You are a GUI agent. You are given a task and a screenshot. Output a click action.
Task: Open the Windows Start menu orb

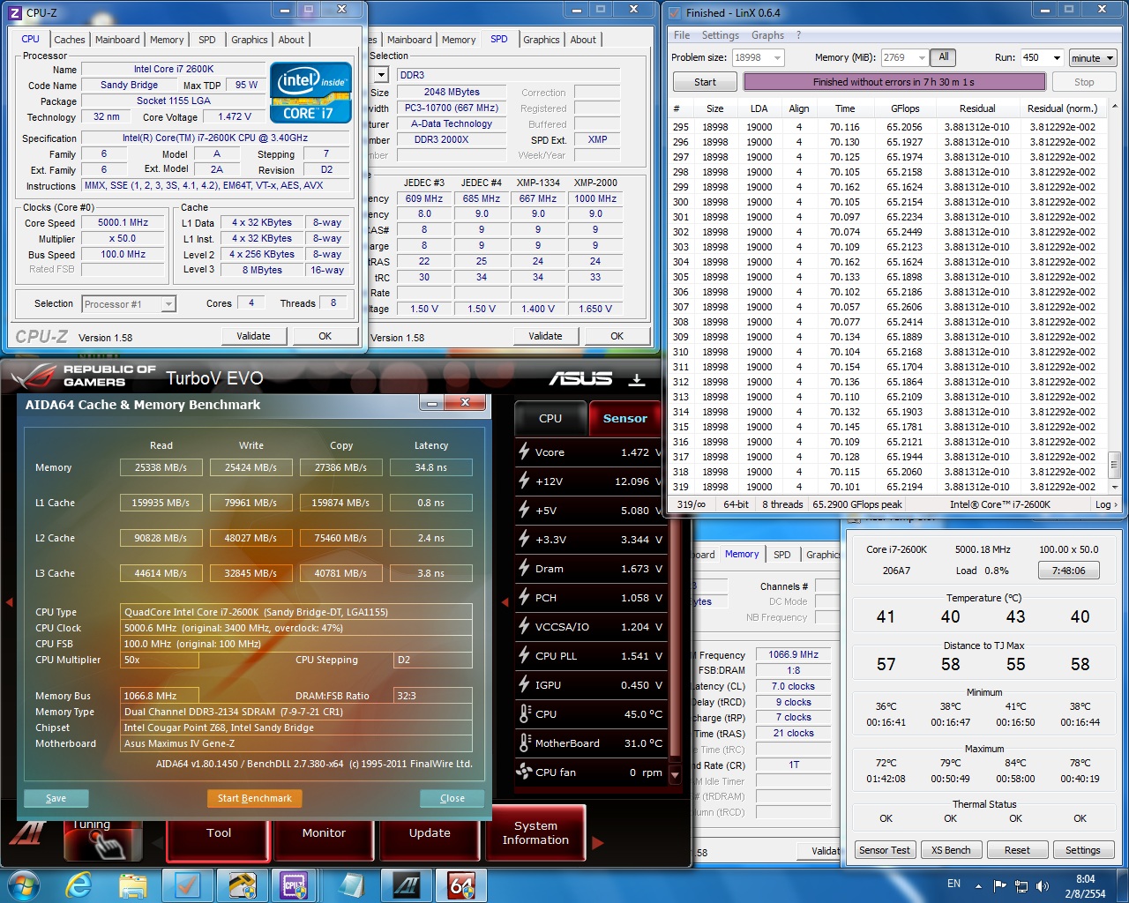click(x=22, y=884)
